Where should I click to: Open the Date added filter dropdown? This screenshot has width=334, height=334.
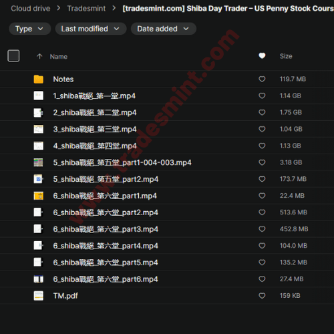click(x=164, y=29)
